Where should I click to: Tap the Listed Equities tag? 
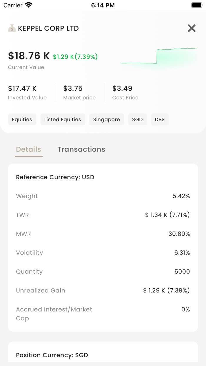click(x=63, y=119)
